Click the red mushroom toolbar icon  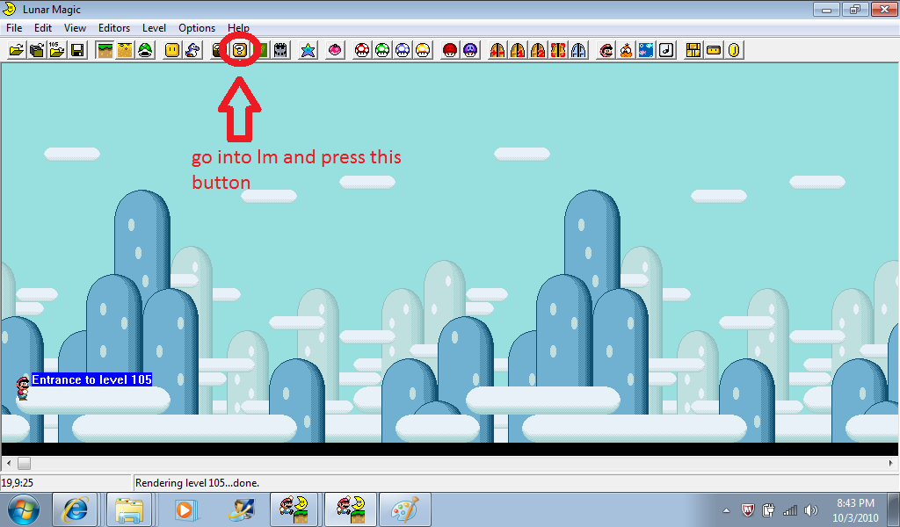(x=362, y=50)
